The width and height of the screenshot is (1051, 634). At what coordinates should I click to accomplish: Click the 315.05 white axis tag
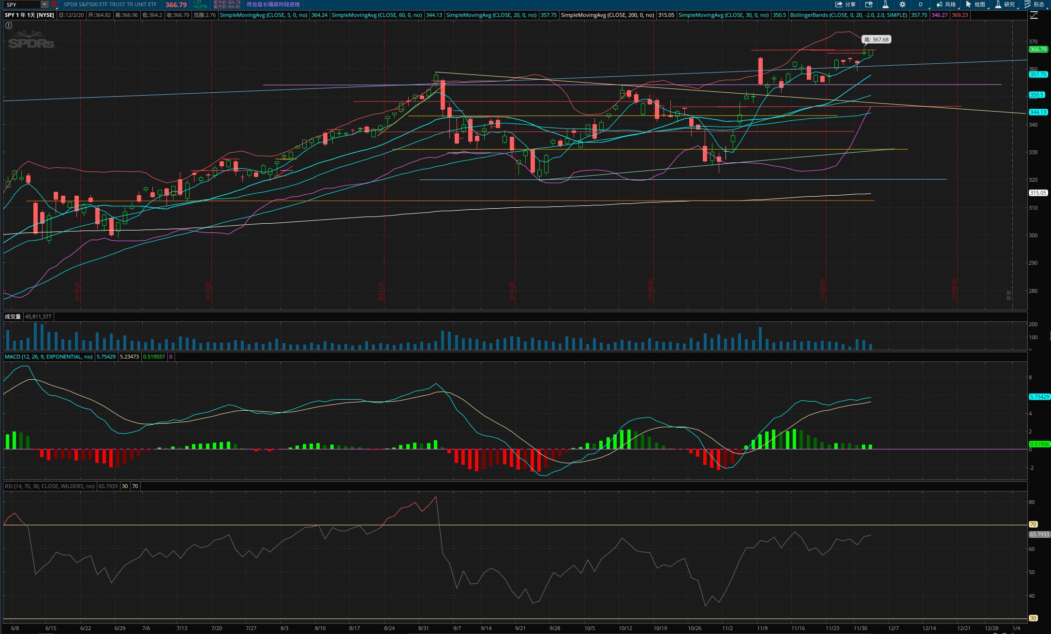(x=1038, y=193)
